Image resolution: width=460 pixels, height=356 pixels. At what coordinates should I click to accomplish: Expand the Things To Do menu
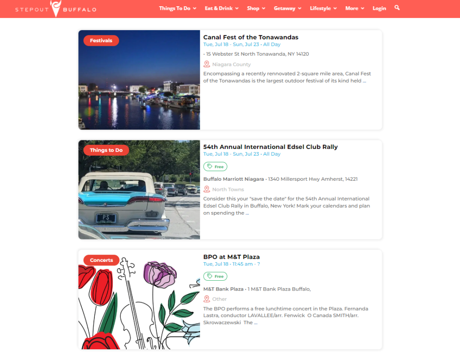pos(177,8)
